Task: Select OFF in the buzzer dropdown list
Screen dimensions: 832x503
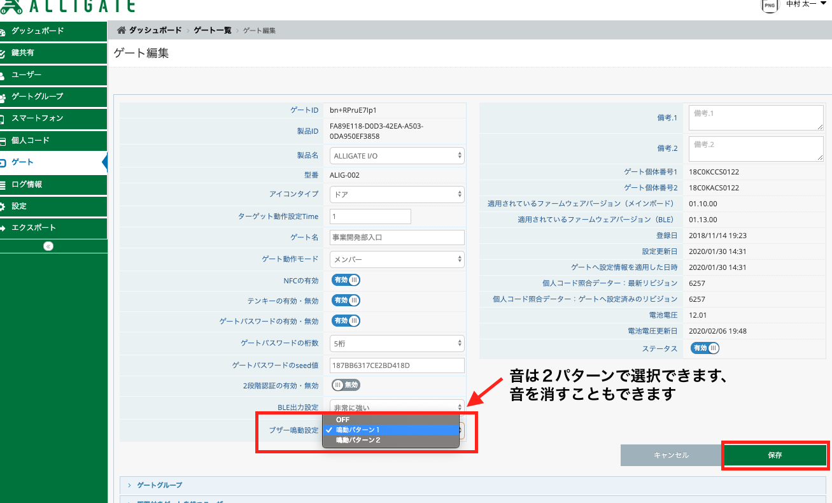Action: [x=391, y=420]
